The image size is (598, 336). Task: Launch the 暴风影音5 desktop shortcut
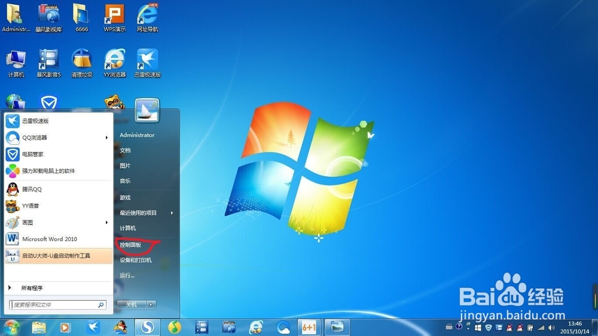click(49, 63)
